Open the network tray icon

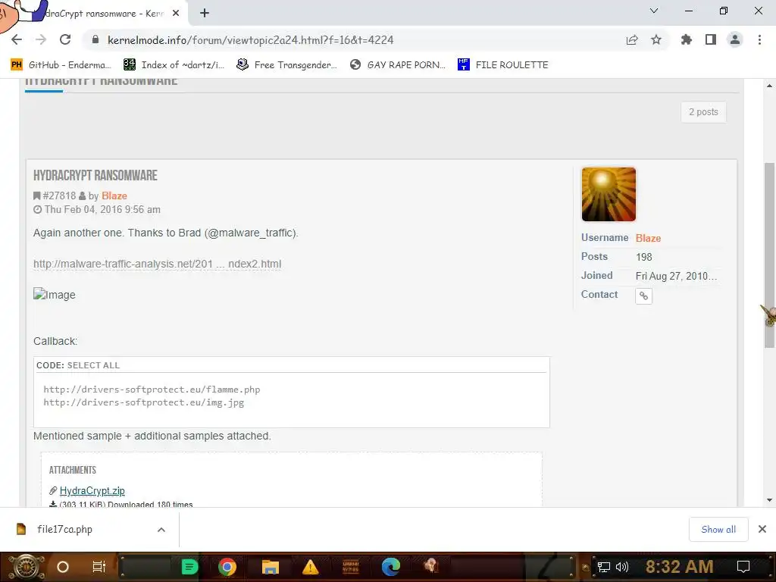coord(604,567)
